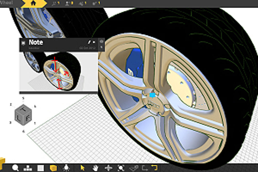Click the Zoom to fit tool
Screen dimensions: 258x172
pos(121,168)
